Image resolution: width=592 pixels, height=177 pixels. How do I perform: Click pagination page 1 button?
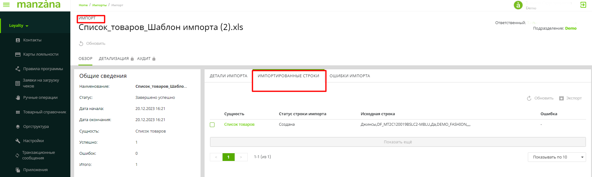coord(228,157)
